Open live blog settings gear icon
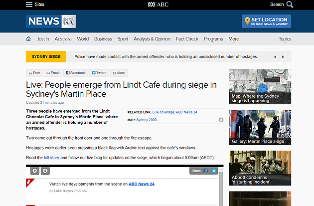The width and height of the screenshot is (314, 206). (x=35, y=171)
